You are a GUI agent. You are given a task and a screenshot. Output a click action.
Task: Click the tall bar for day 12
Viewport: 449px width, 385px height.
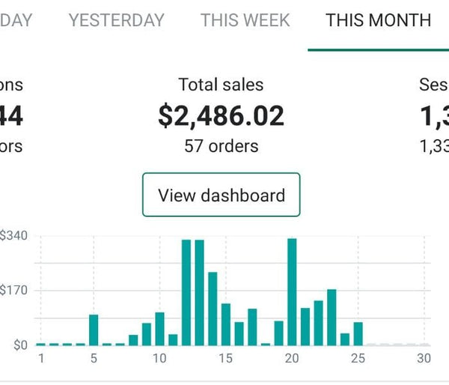click(186, 292)
